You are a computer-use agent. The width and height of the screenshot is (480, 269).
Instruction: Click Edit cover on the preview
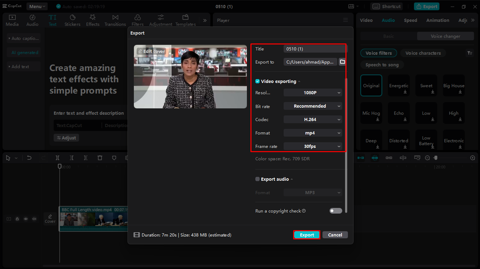(151, 51)
